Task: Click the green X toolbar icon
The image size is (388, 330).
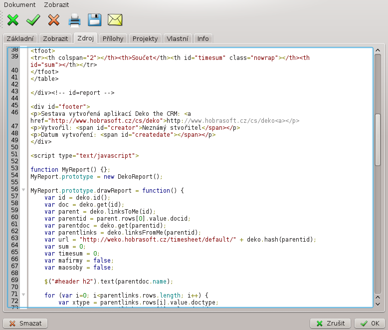Action: click(x=13, y=20)
